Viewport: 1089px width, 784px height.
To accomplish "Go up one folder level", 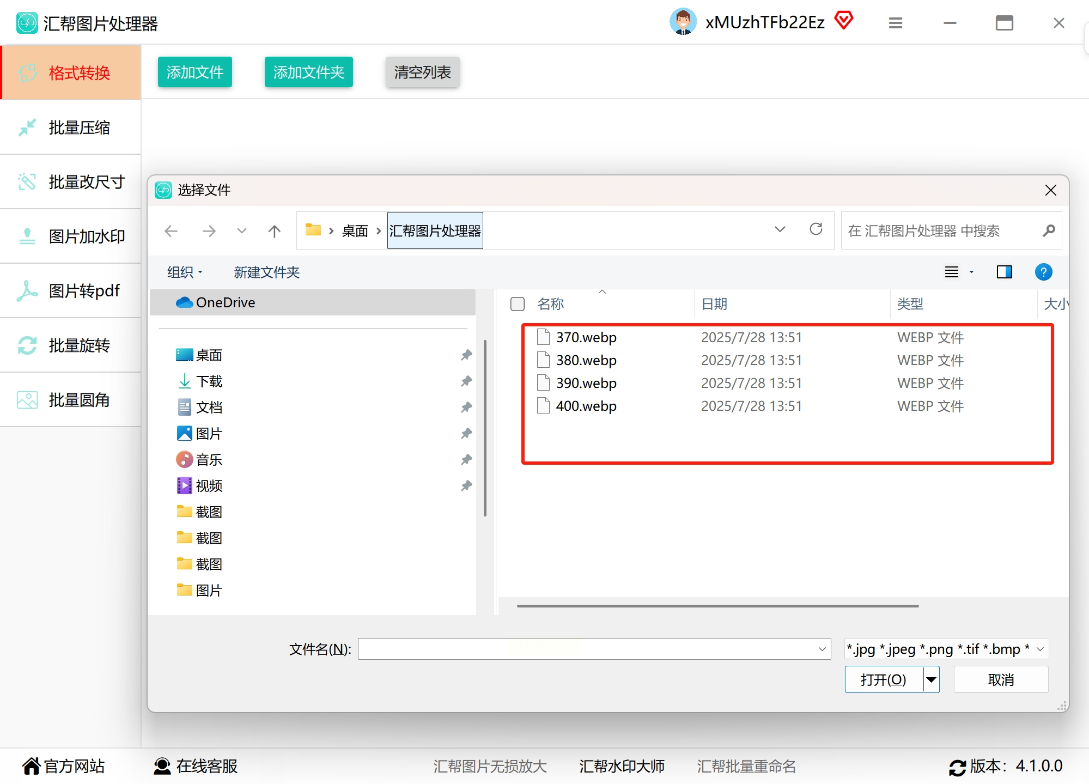I will (275, 231).
